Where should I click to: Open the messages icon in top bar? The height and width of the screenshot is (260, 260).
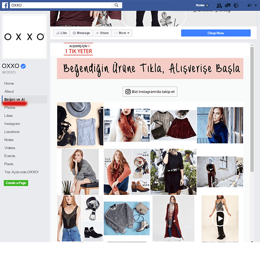(228, 6)
